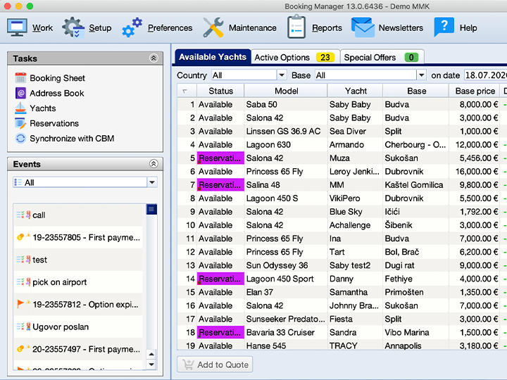Select the Saba 50 model cell

(x=286, y=104)
